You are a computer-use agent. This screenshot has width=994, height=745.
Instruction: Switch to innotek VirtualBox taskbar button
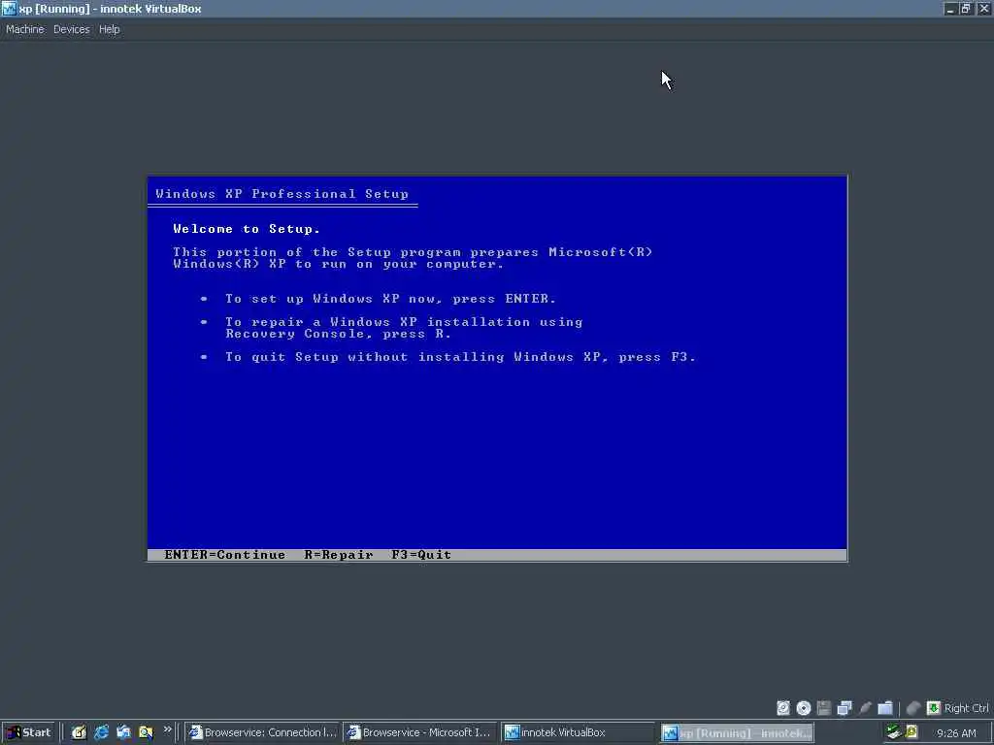tap(578, 732)
